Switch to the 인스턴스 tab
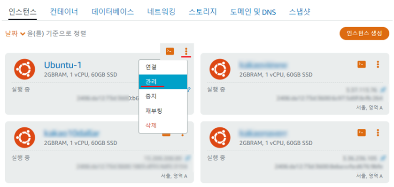Screen dimensions: 394x187 [23, 12]
